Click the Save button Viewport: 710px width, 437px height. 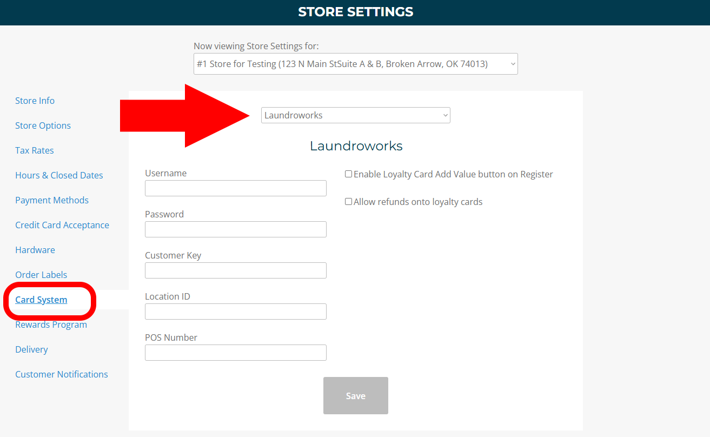tap(356, 396)
